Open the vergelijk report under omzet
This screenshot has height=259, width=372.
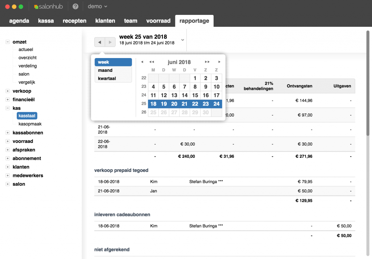27,82
